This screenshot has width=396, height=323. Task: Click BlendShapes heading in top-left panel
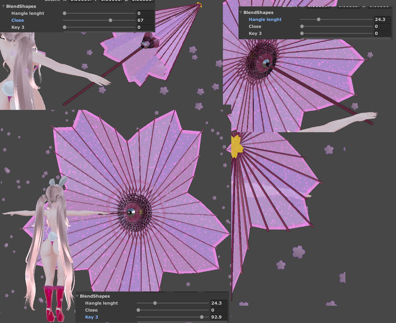(x=21, y=6)
